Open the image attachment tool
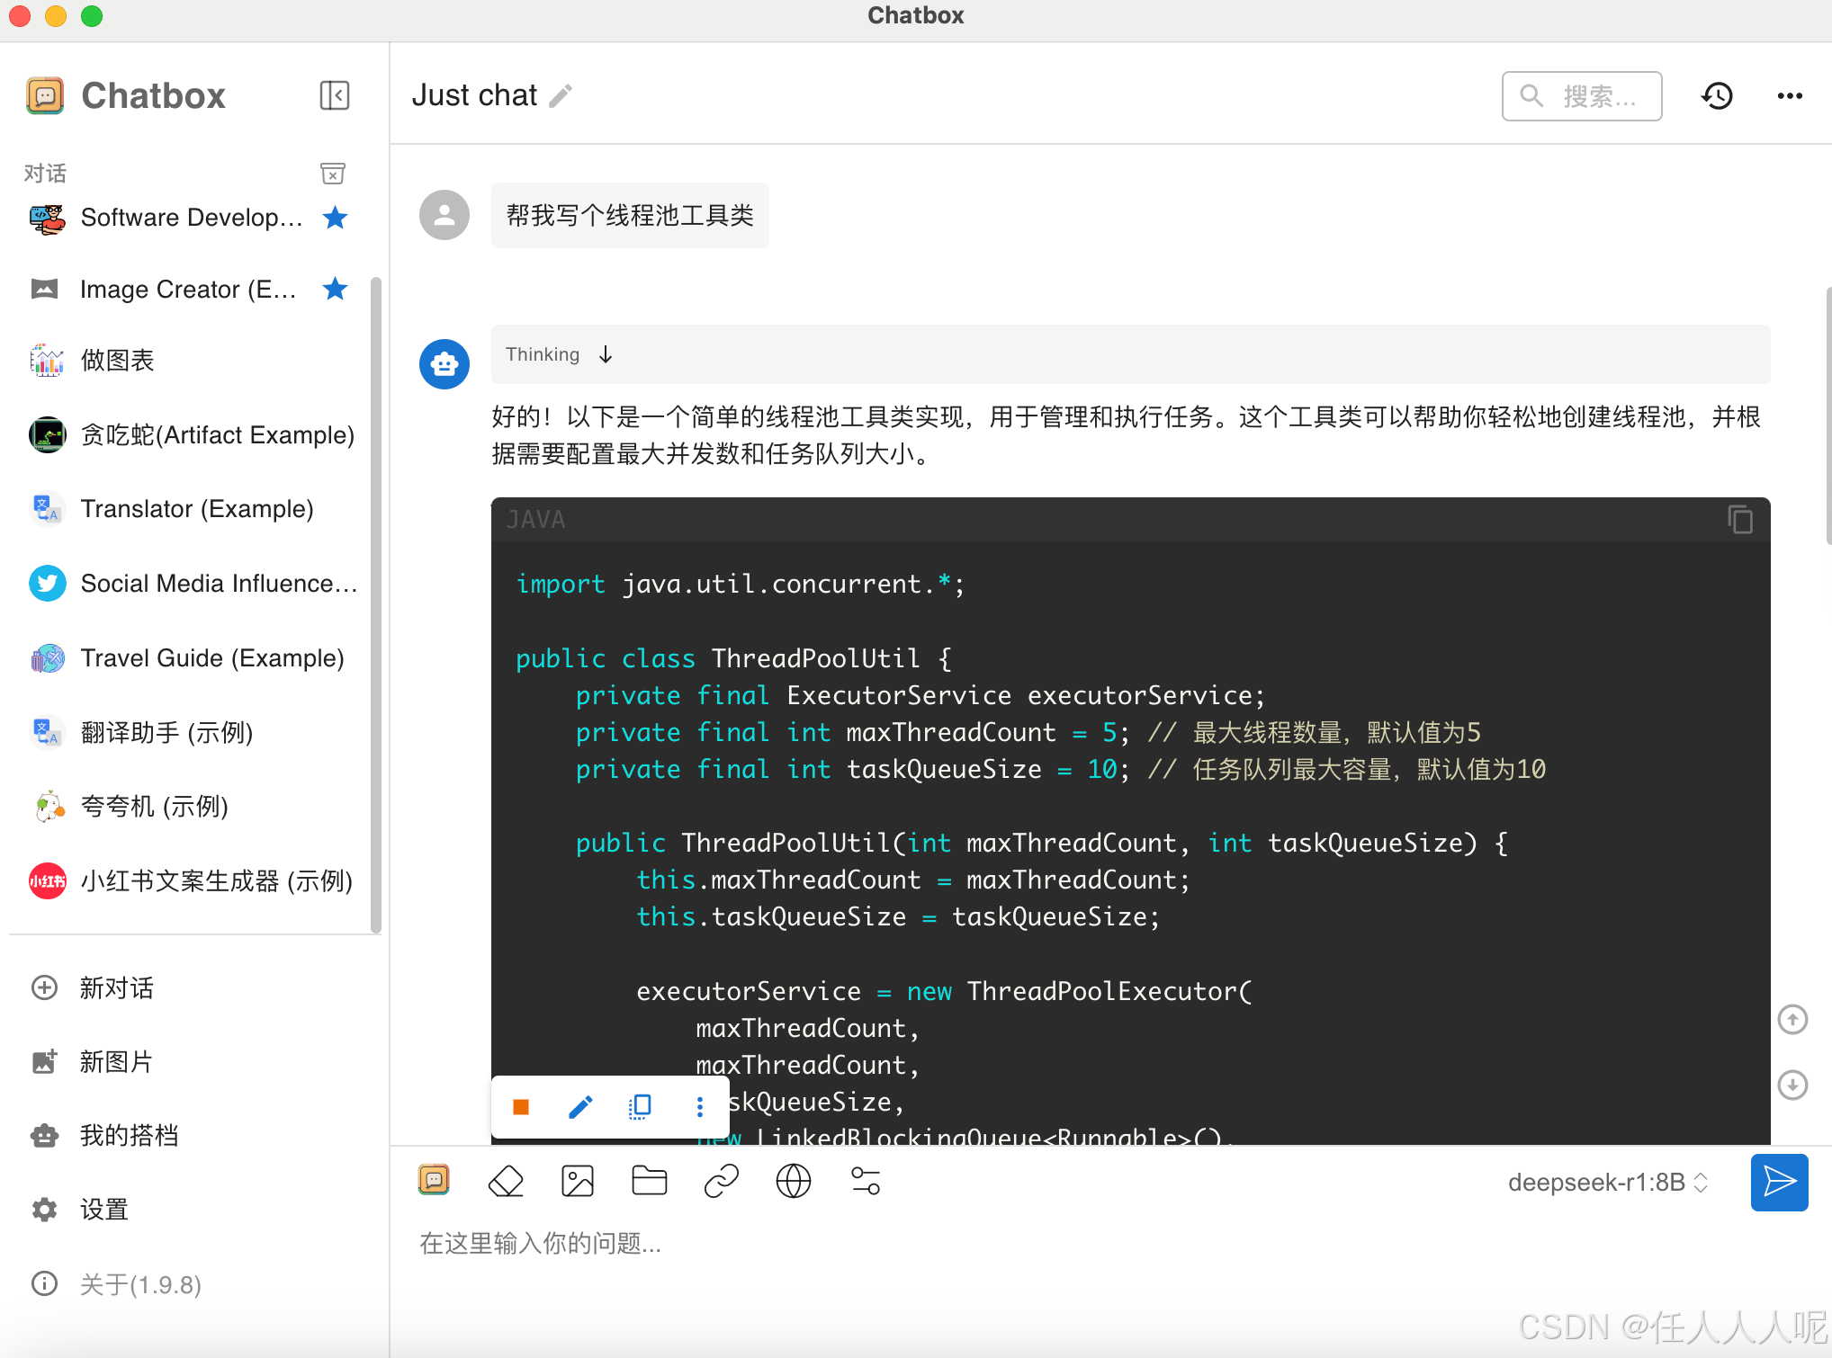The width and height of the screenshot is (1832, 1358). pos(578,1181)
